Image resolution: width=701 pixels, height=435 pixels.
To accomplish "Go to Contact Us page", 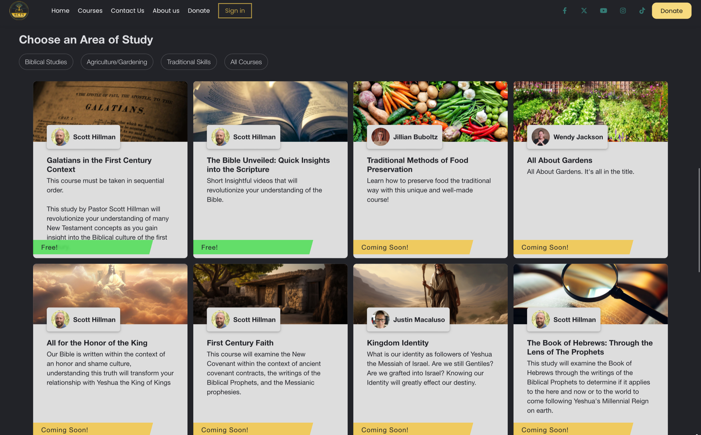I will point(127,11).
